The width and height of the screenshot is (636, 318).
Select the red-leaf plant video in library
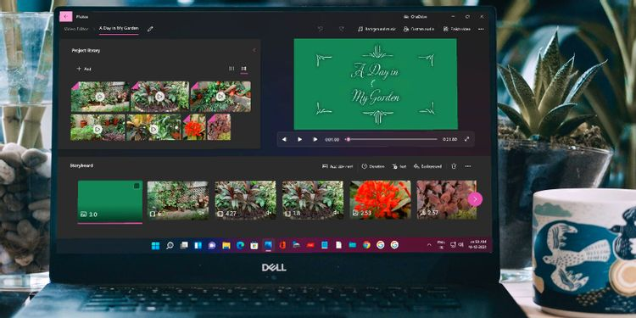[x=159, y=97]
